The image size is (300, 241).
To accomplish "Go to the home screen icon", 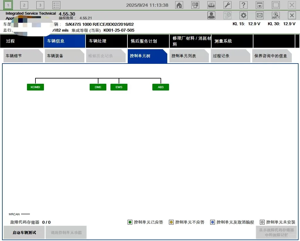I will tap(179, 5).
